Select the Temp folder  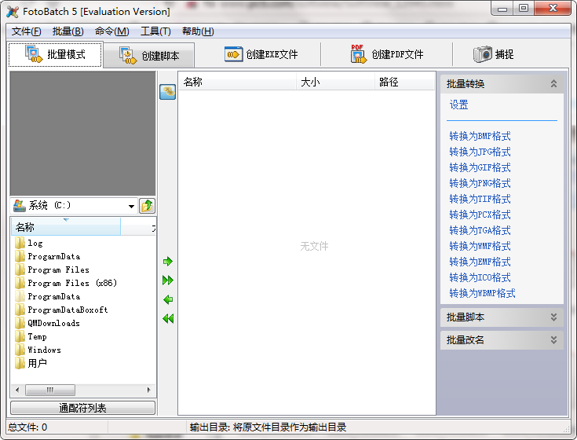[31, 336]
